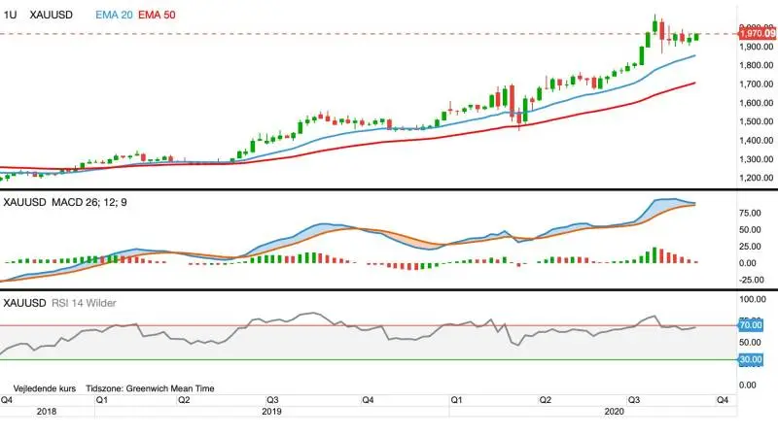Click the 1,500.00 price axis label

point(756,121)
